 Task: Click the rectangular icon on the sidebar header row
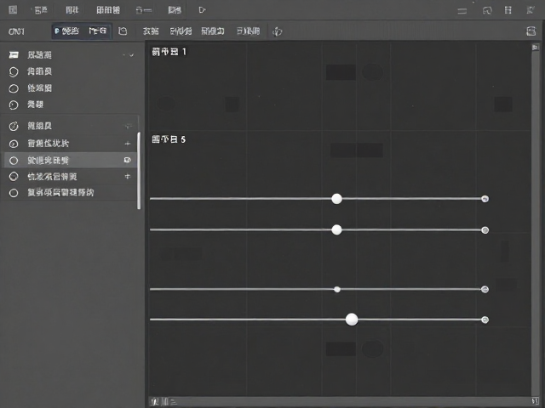click(14, 54)
